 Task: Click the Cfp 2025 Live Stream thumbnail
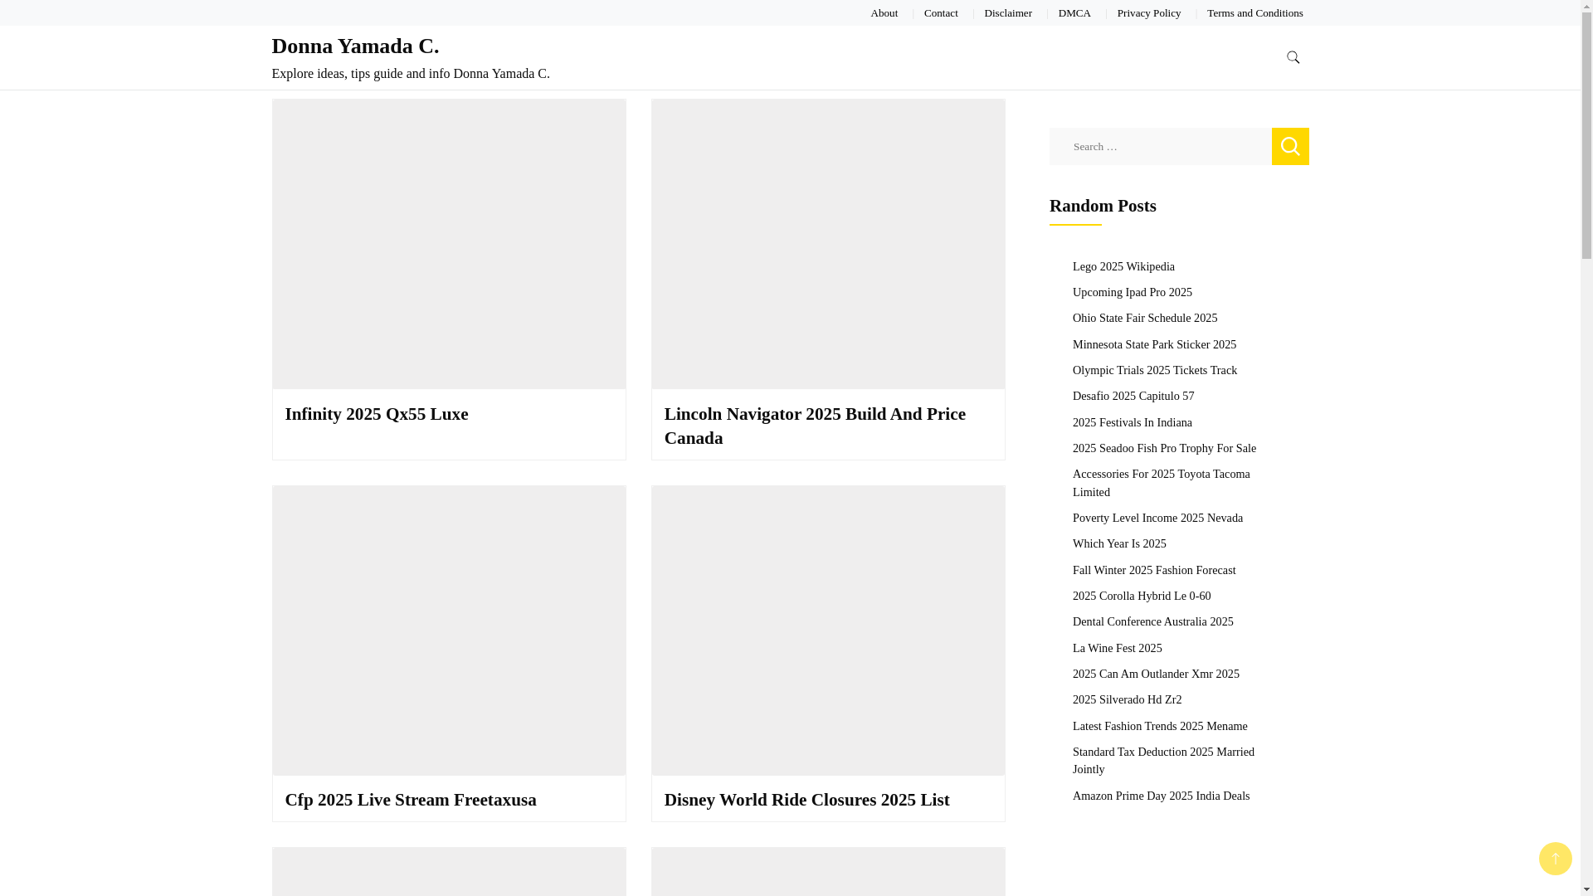tap(449, 631)
